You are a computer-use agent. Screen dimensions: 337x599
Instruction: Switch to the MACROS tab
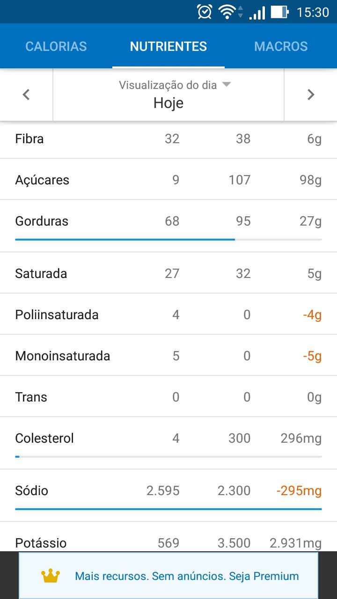click(281, 46)
